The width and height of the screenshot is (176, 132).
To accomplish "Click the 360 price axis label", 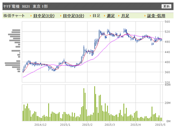I will 167,72.
